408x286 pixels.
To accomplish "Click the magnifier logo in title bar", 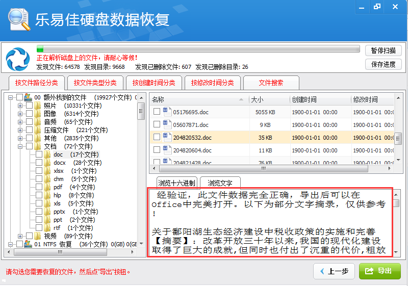I will 18,18.
